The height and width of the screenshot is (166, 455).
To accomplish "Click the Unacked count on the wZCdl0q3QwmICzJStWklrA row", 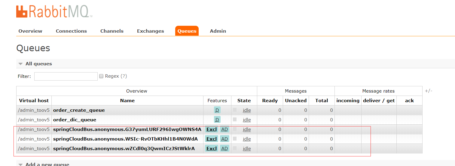I will point(306,149).
